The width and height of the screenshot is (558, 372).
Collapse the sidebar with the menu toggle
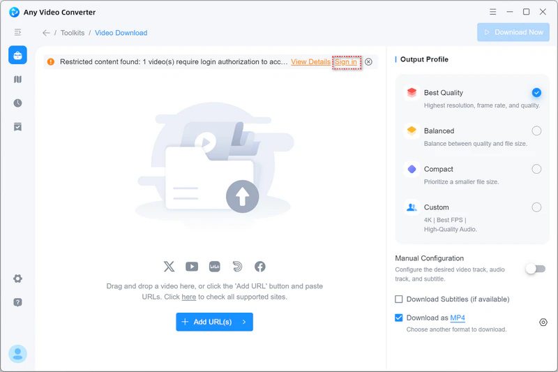[x=17, y=32]
